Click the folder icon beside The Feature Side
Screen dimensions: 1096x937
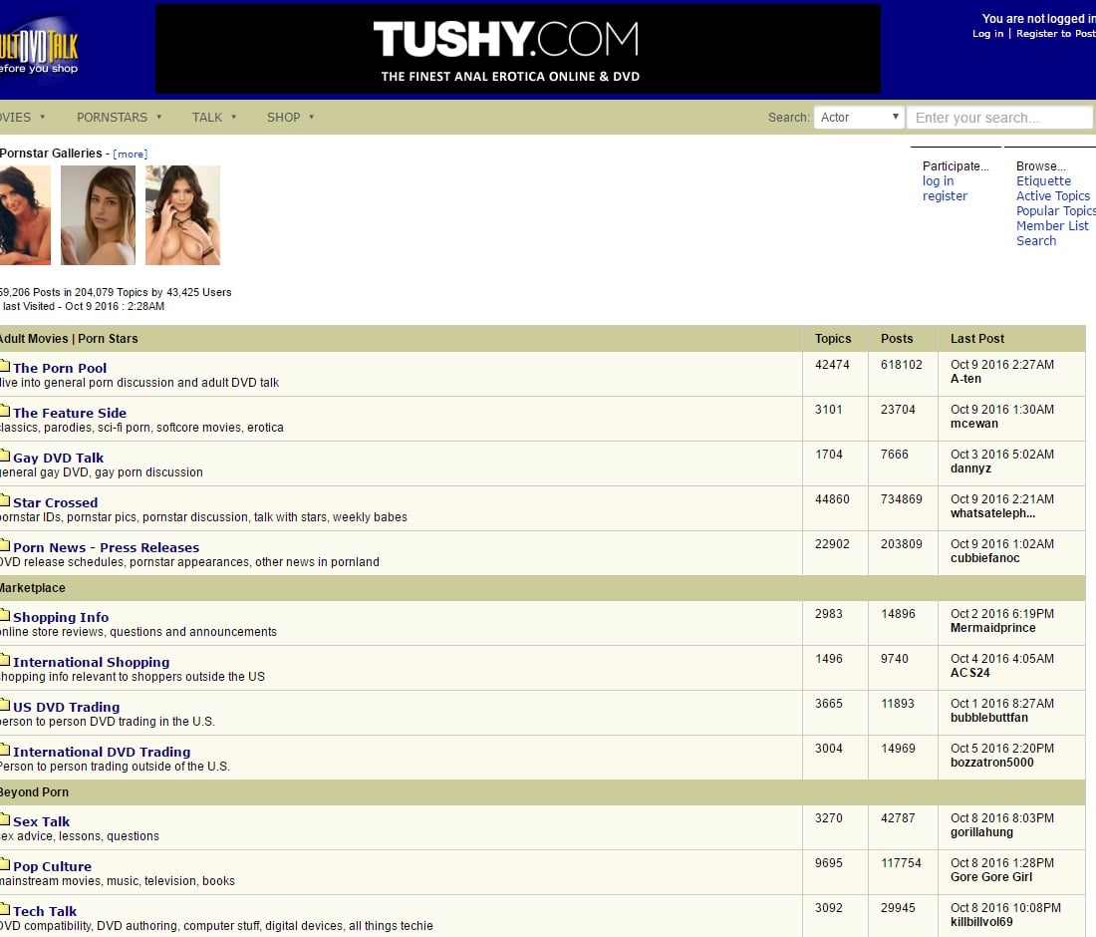[4, 411]
